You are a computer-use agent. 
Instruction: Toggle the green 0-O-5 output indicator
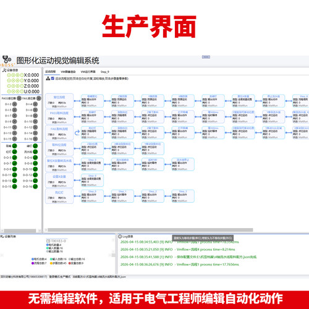(x=14, y=158)
